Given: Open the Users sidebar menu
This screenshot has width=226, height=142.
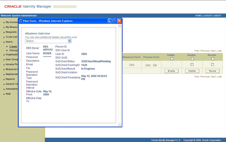Looking at the screenshot, I should pos(9,42).
